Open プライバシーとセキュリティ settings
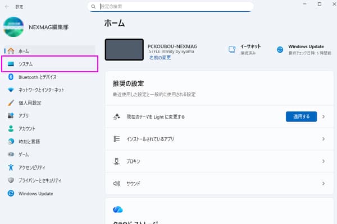 [x=49, y=180]
